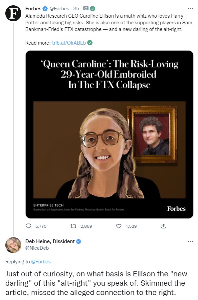The height and width of the screenshot is (300, 198).
Task: Open the Forbes profile avatar
Action: tap(13, 13)
